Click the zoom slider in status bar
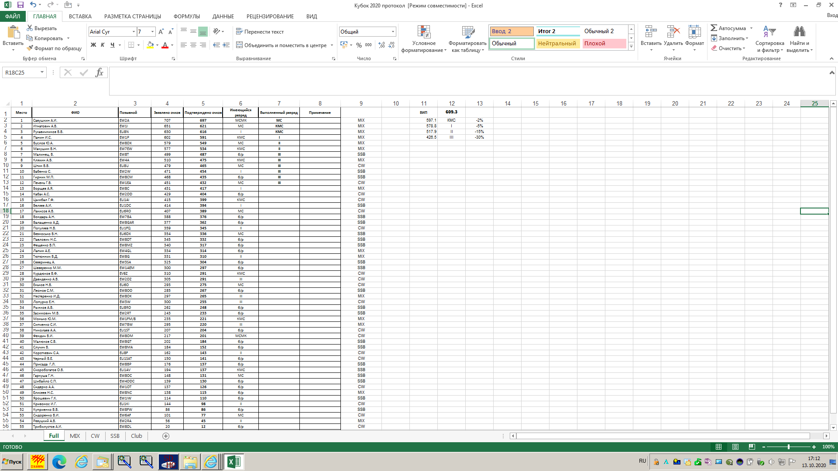 (x=788, y=447)
